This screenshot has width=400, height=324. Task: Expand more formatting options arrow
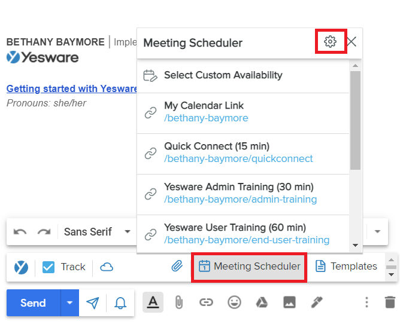pyautogui.click(x=377, y=232)
